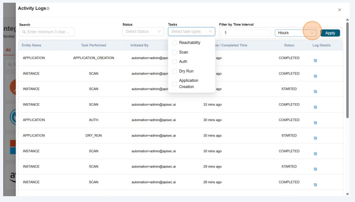The height and width of the screenshot is (202, 355).
Task: Click the AUTH task cell
Action: click(x=94, y=120)
